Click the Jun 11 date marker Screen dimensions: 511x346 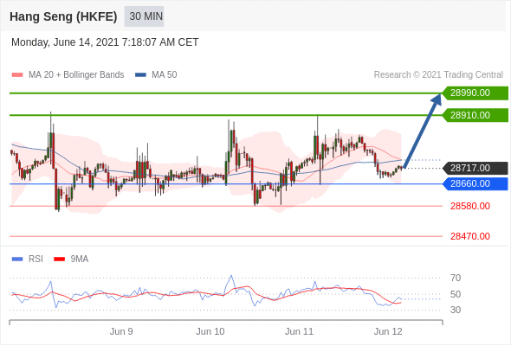(299, 331)
